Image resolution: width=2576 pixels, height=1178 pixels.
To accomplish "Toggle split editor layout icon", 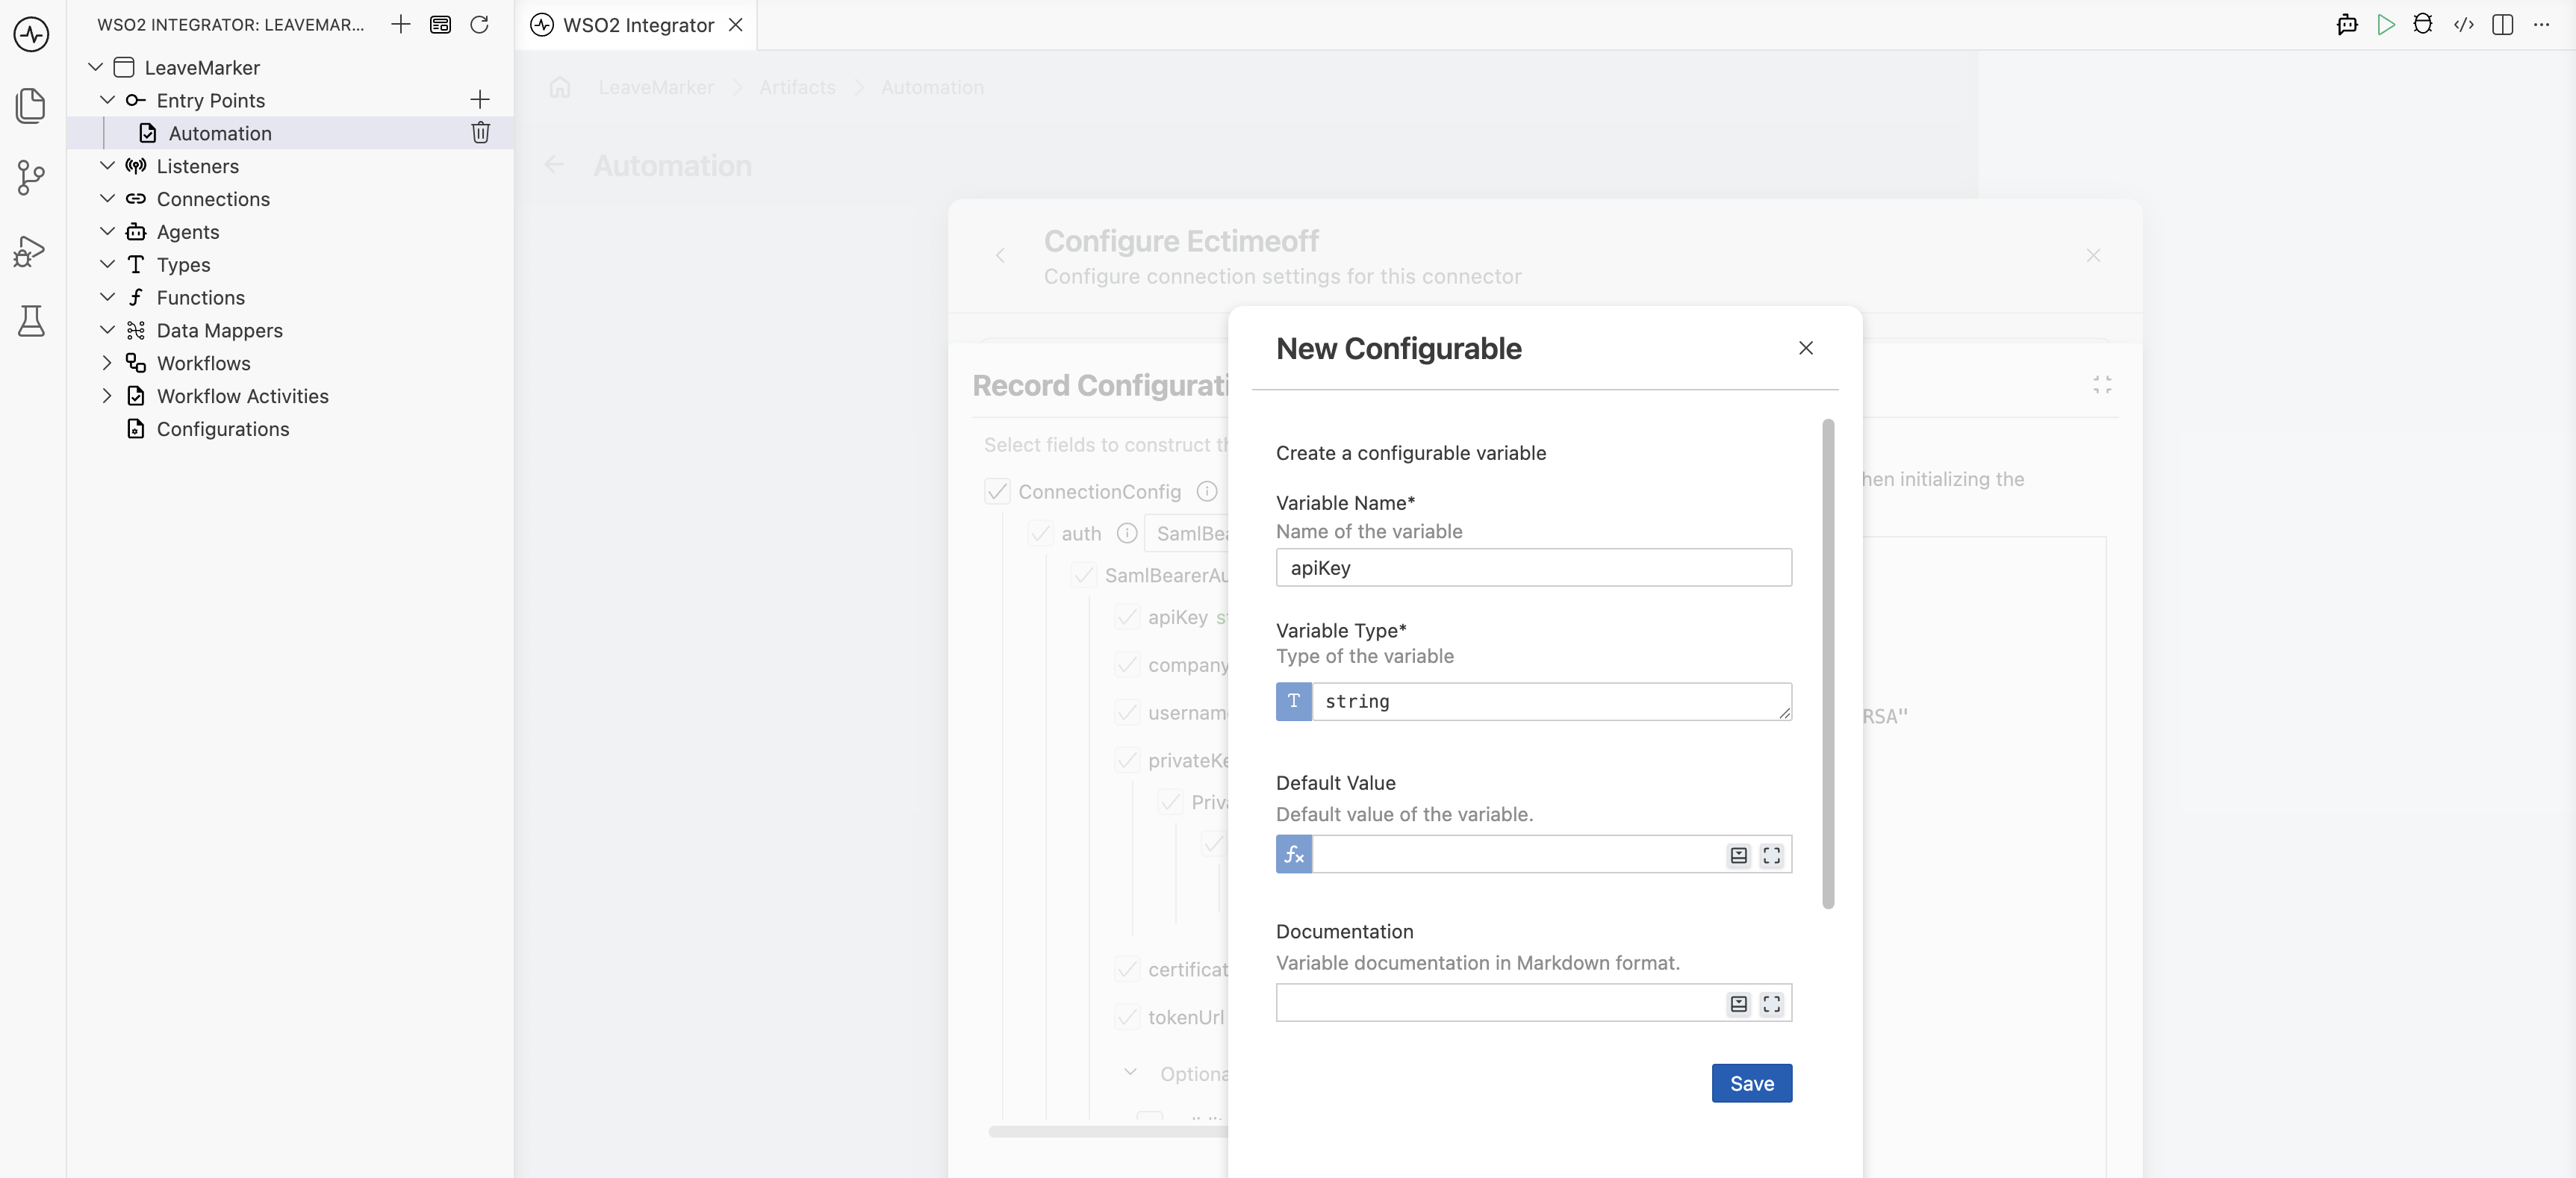I will pos(2503,24).
